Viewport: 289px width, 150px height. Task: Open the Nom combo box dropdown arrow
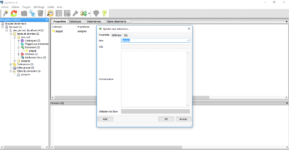point(188,40)
